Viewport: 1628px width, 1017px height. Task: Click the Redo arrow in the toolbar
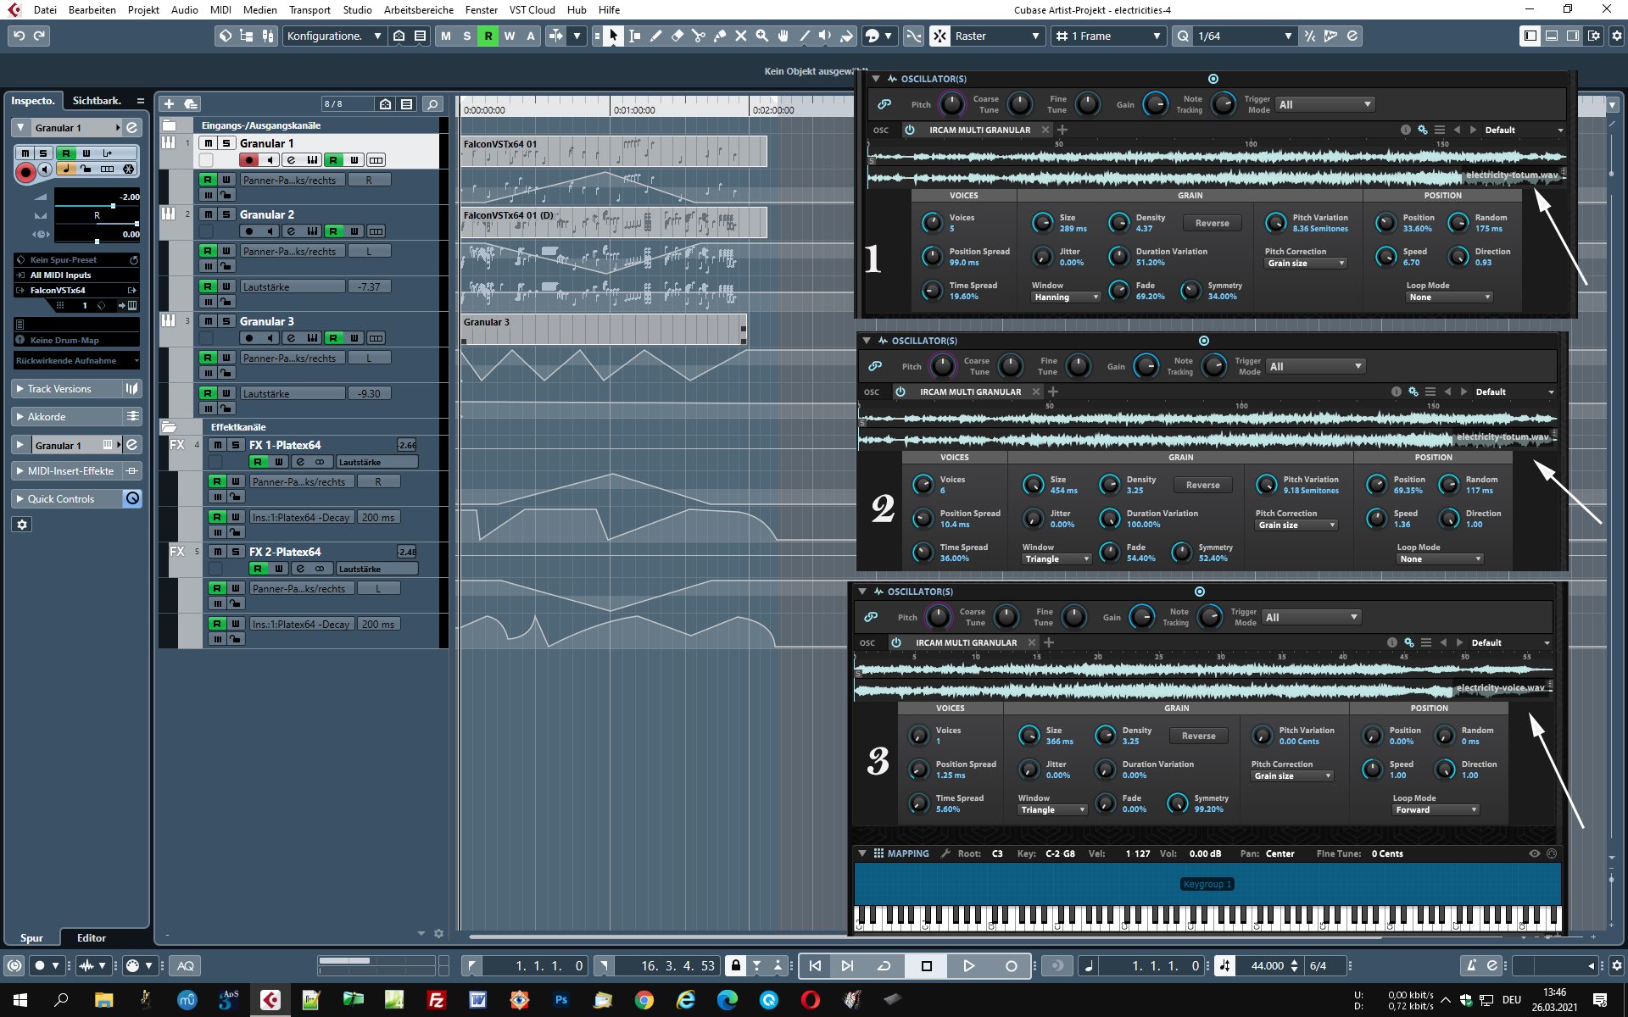39,36
